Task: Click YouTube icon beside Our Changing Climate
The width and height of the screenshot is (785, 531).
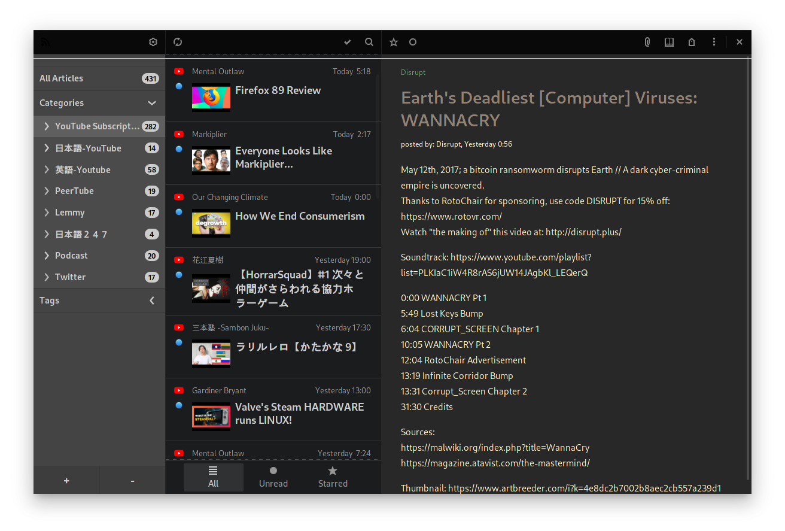Action: point(179,197)
